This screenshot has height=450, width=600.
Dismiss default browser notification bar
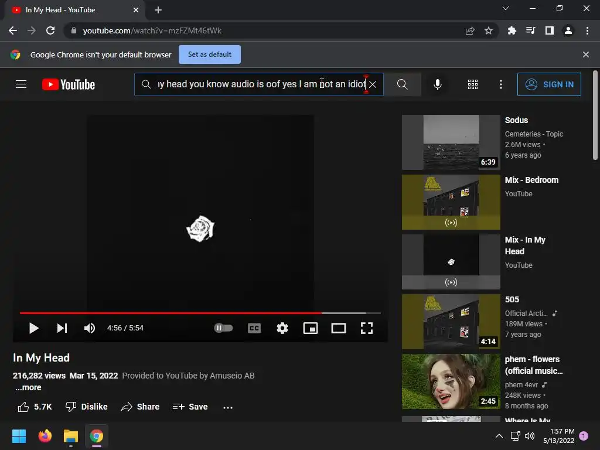tap(586, 54)
